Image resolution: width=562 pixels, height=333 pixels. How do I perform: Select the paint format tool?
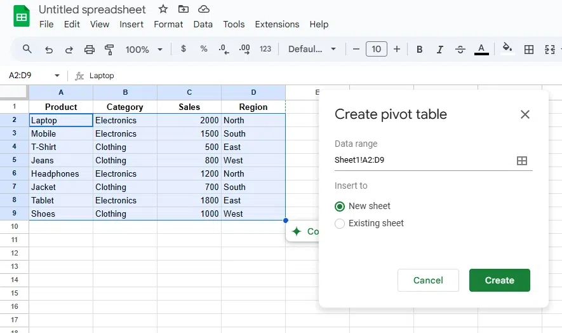pyautogui.click(x=109, y=50)
